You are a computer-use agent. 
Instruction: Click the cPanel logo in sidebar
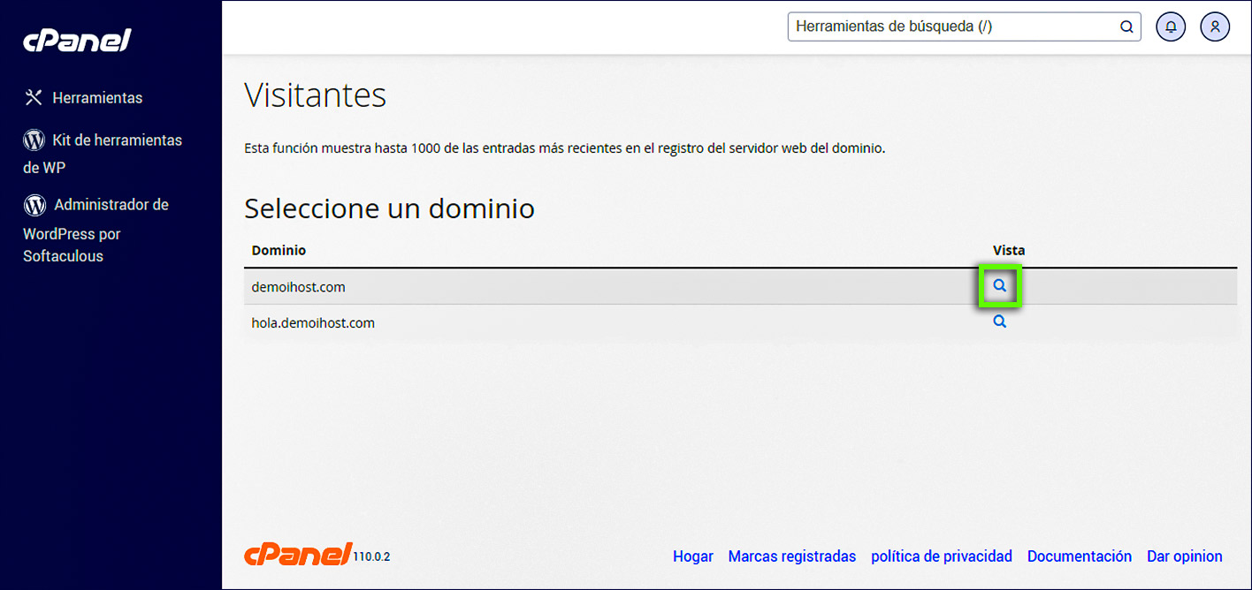tap(77, 41)
